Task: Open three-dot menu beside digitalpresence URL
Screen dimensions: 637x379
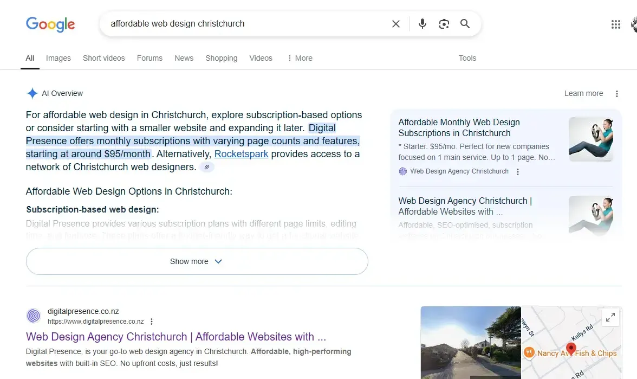Action: coord(152,322)
